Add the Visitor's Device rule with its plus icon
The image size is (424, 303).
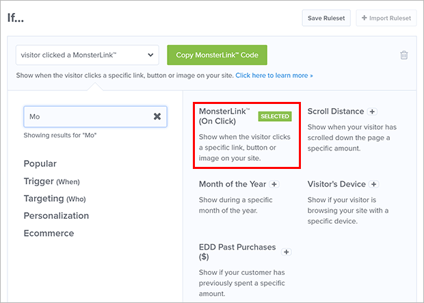pyautogui.click(x=374, y=184)
